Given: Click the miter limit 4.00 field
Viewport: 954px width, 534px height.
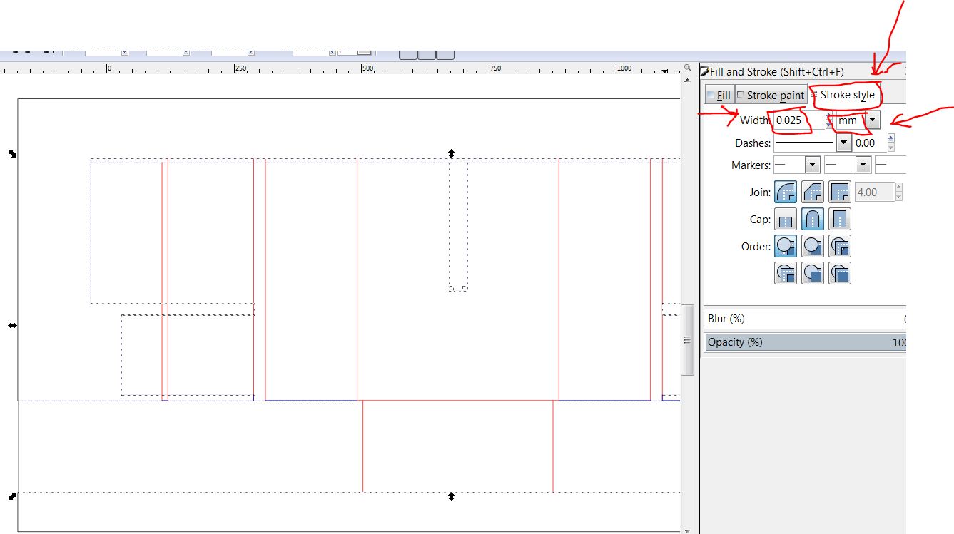Looking at the screenshot, I should coord(874,192).
